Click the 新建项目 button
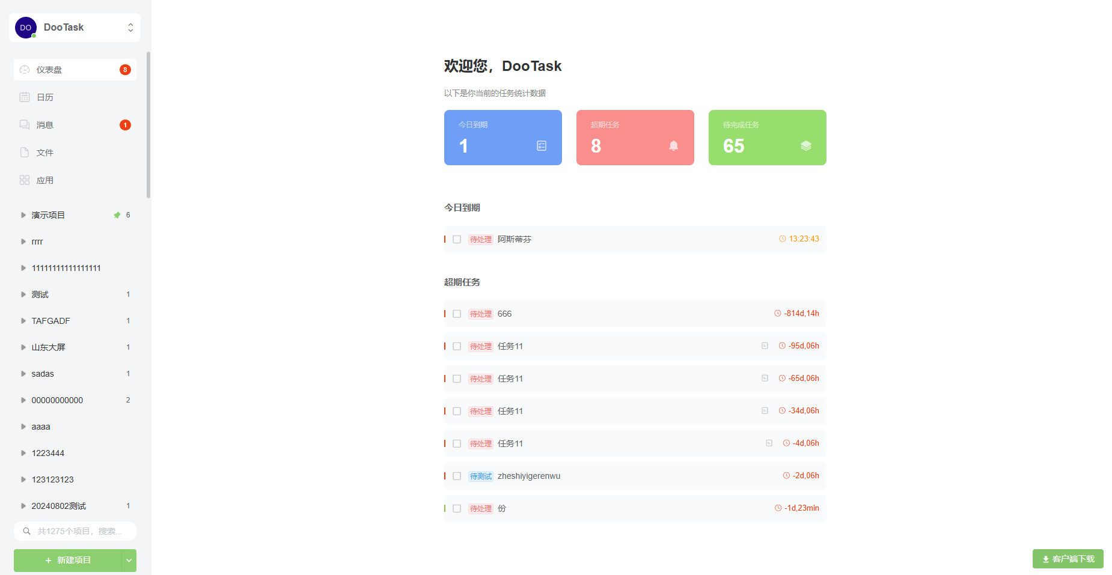Image resolution: width=1112 pixels, height=575 pixels. tap(67, 560)
